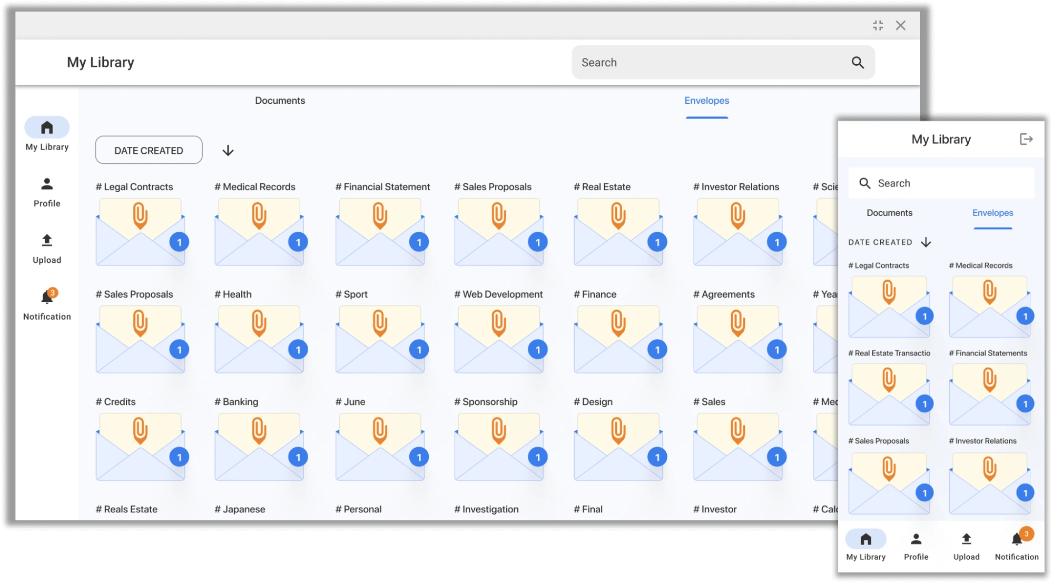
Task: Open My Library in the left sidebar
Action: point(47,134)
